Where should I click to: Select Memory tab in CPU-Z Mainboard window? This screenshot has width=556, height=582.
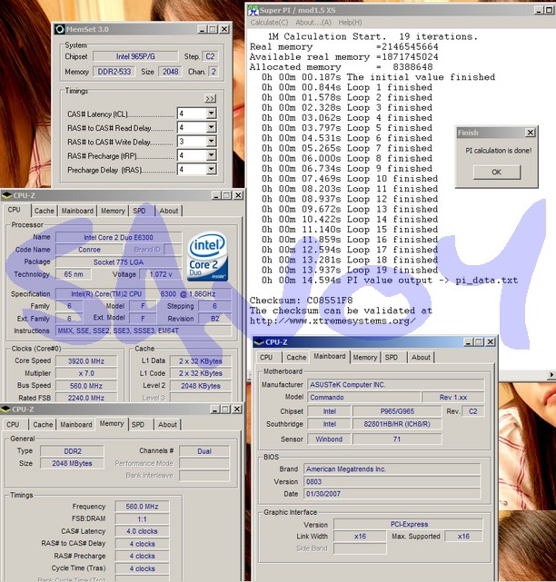(x=364, y=358)
